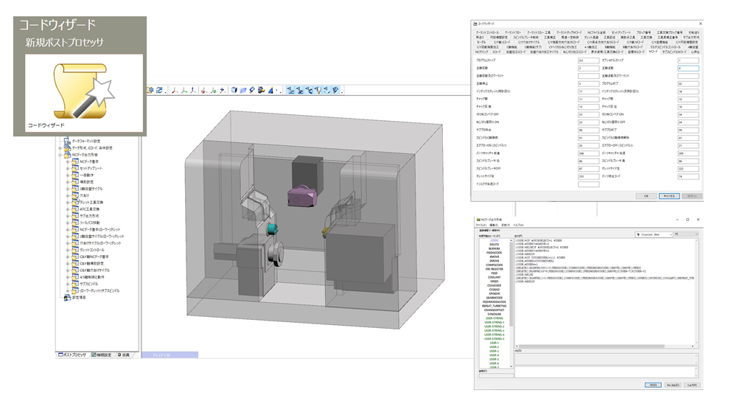Select USER-STRING-1 in the keyword list
This screenshot has width=737, height=415.
tap(495, 321)
